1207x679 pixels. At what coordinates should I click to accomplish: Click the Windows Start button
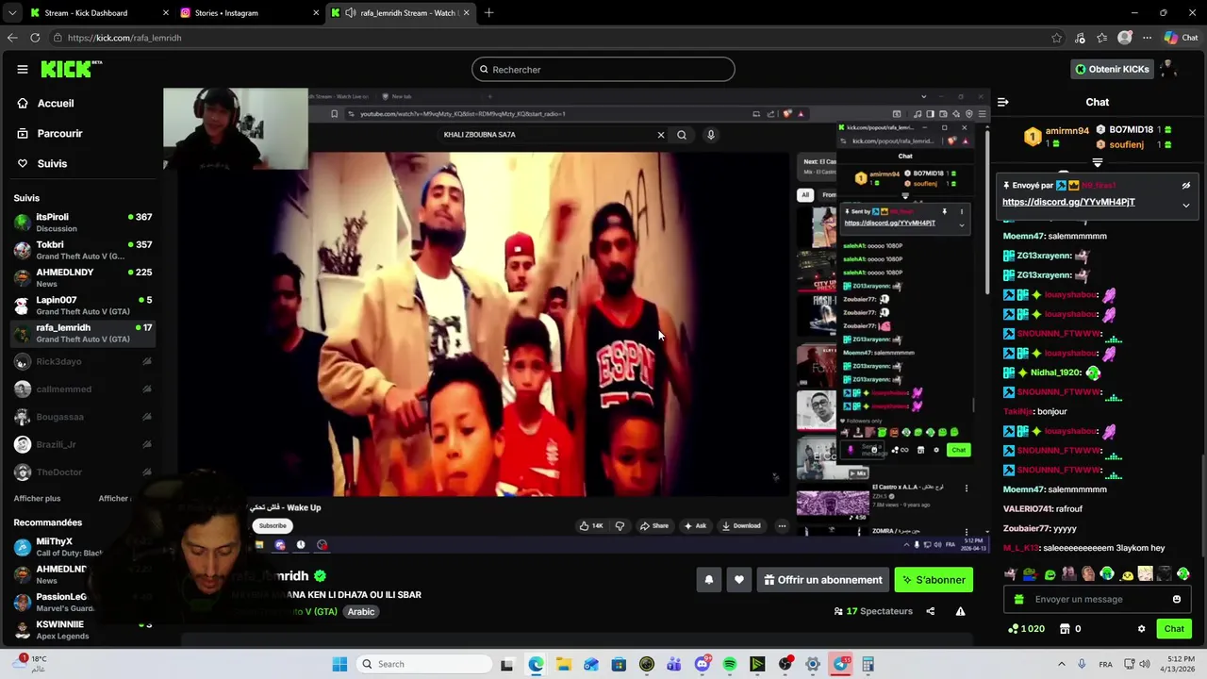click(339, 664)
